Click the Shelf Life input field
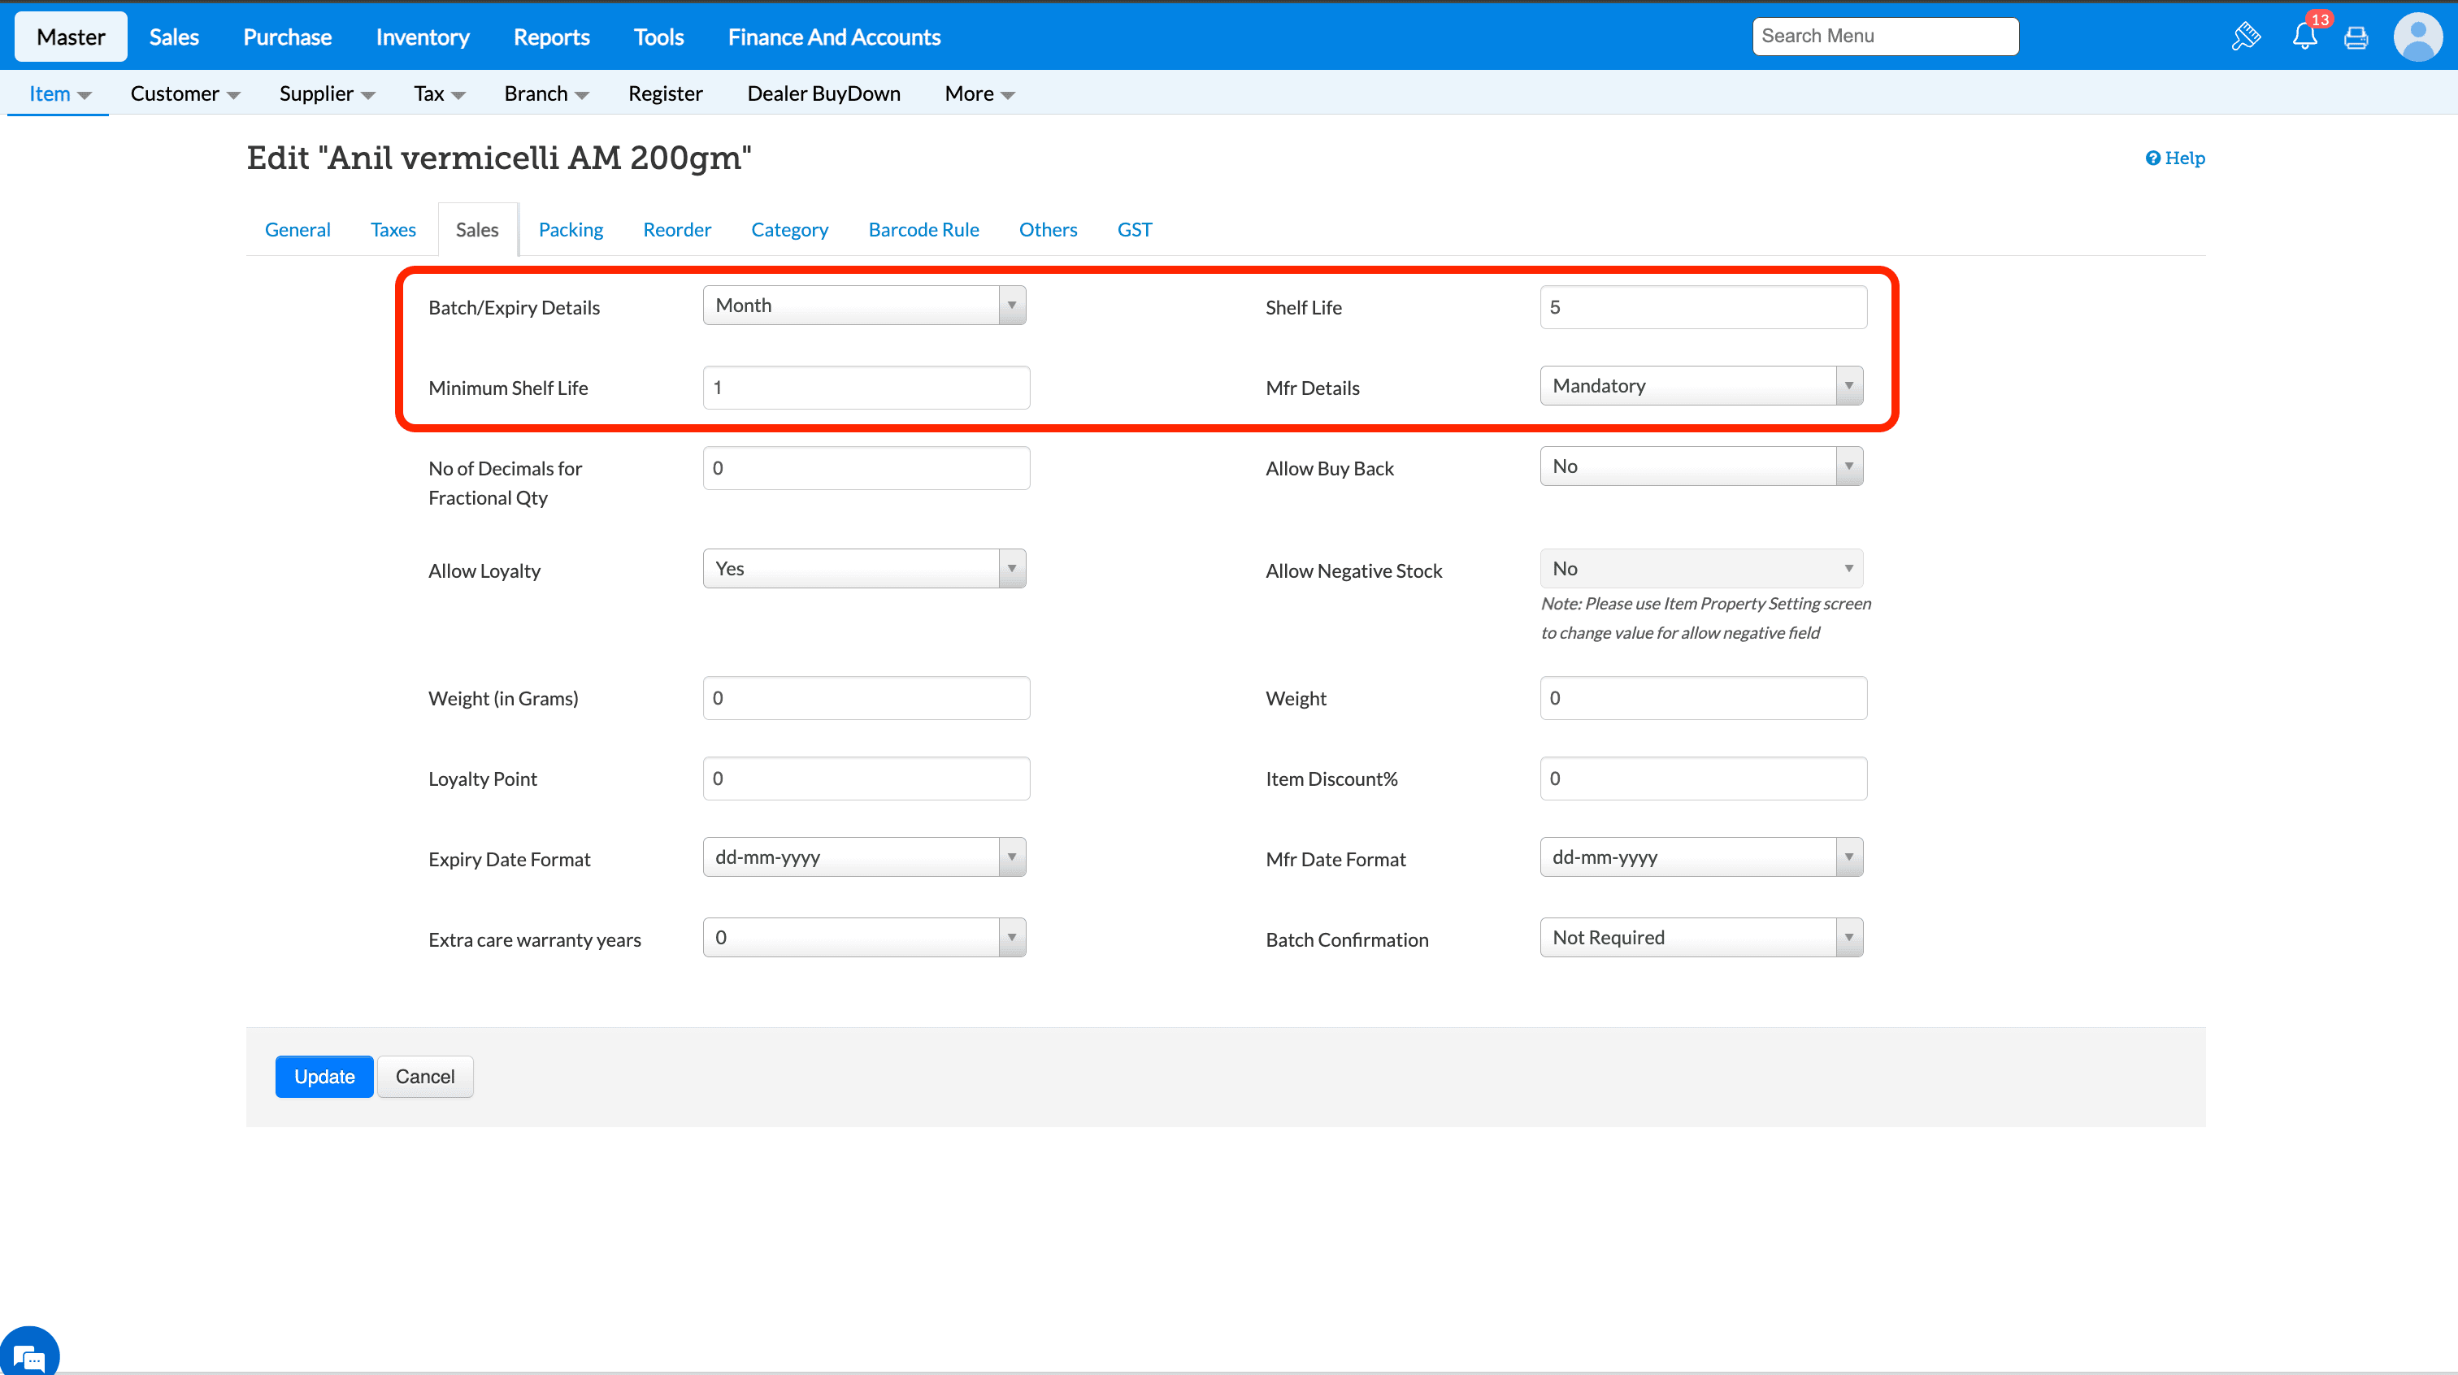The image size is (2458, 1375). point(1702,307)
